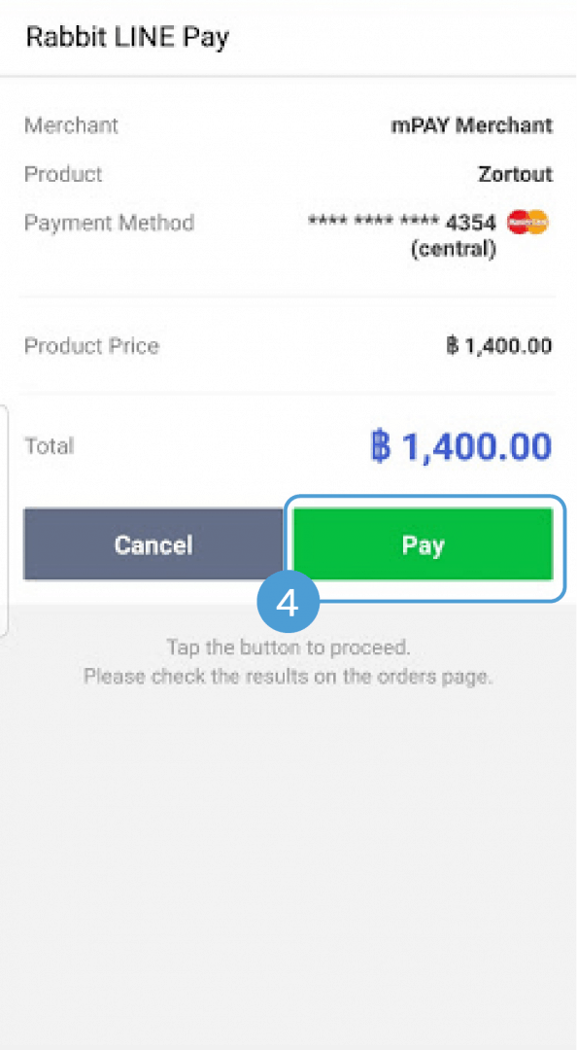Click the 'check the results on orders page' note
The width and height of the screenshot is (577, 1050).
tap(288, 677)
